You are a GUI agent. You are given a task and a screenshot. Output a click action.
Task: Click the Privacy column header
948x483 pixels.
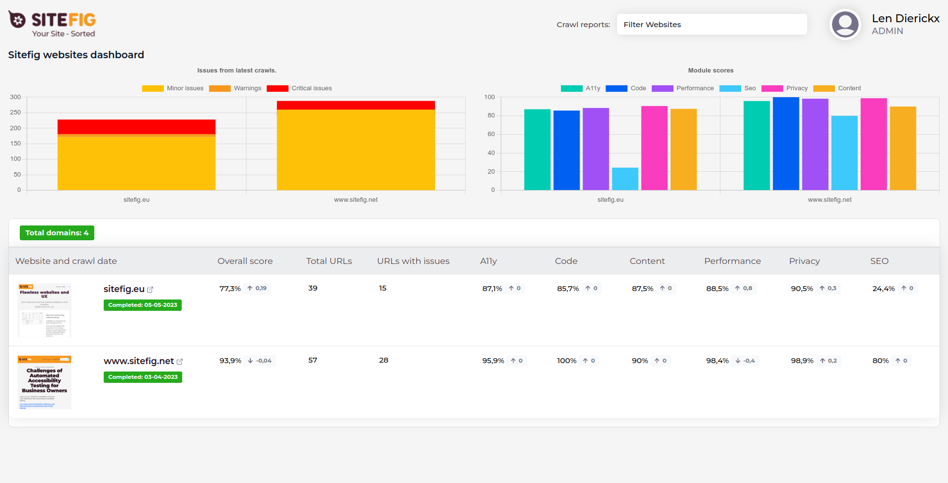pyautogui.click(x=804, y=261)
